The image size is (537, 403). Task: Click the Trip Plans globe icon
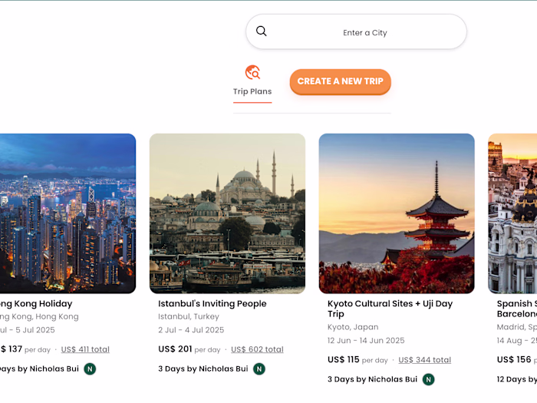click(x=252, y=72)
